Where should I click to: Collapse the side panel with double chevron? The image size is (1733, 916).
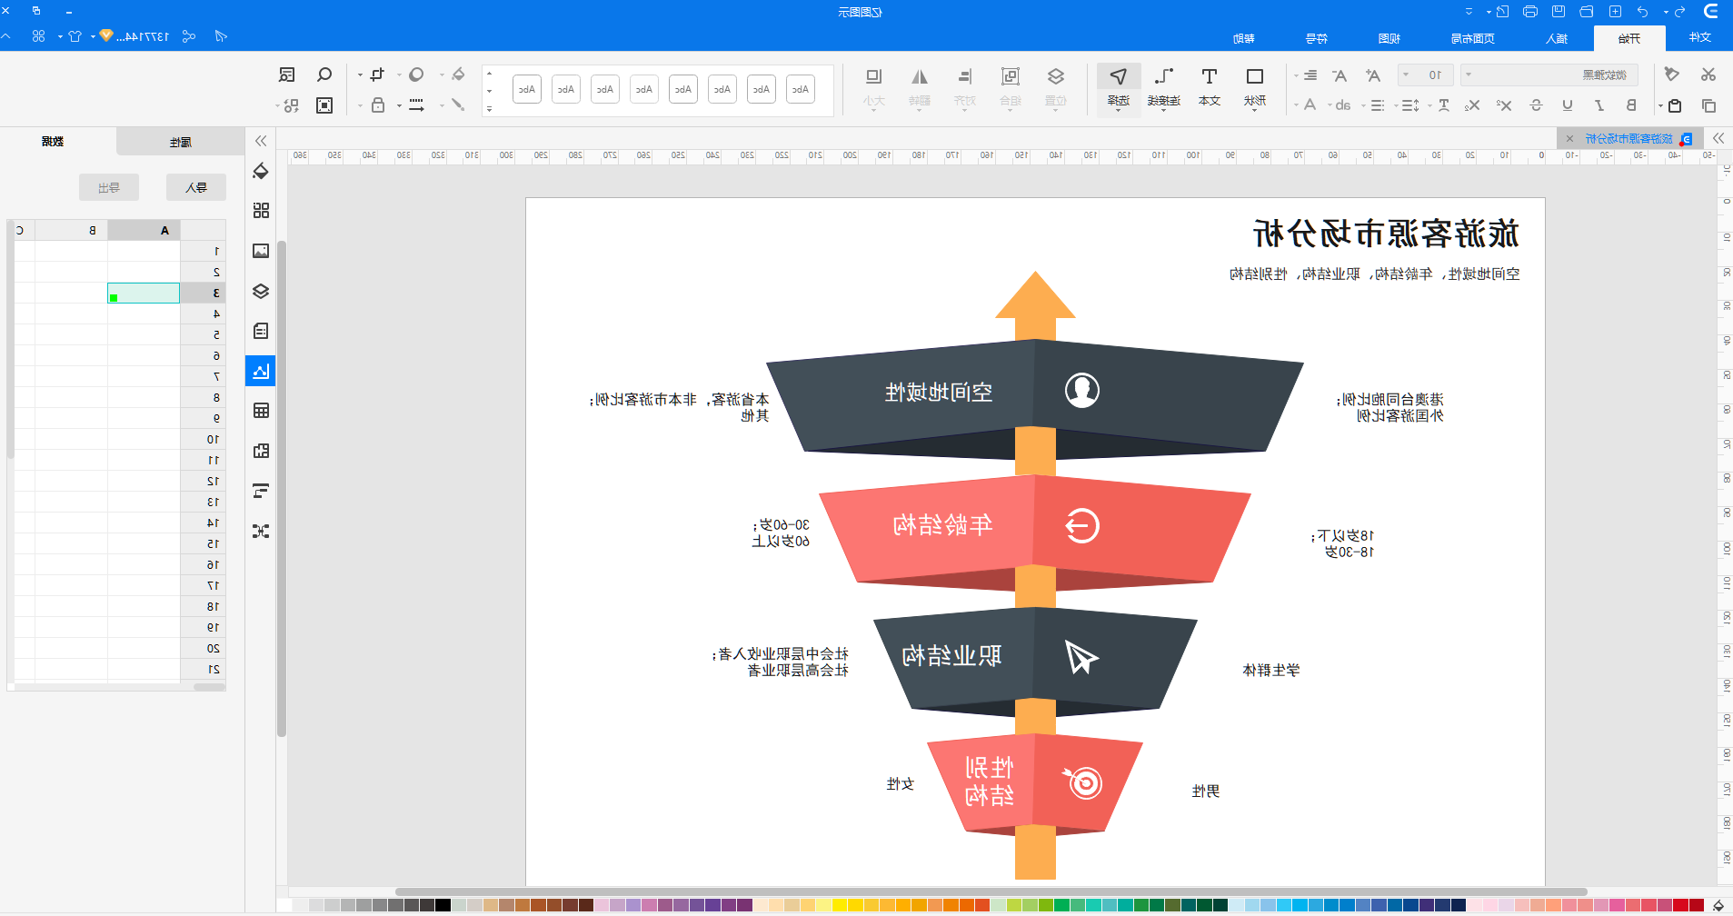coord(261,141)
